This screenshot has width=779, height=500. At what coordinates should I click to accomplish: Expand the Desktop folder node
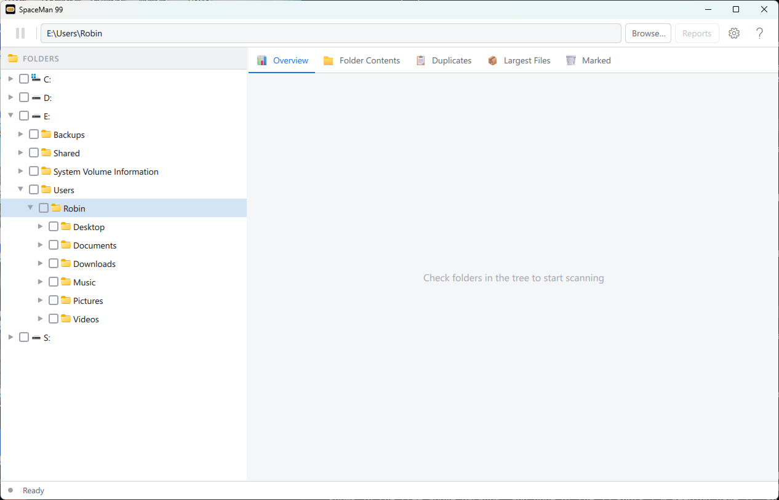coord(40,226)
